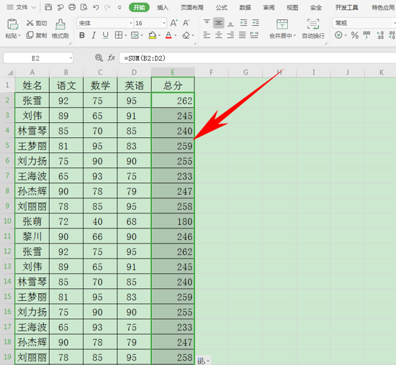Copy selection with 复制
396x365 pixels.
[37, 35]
